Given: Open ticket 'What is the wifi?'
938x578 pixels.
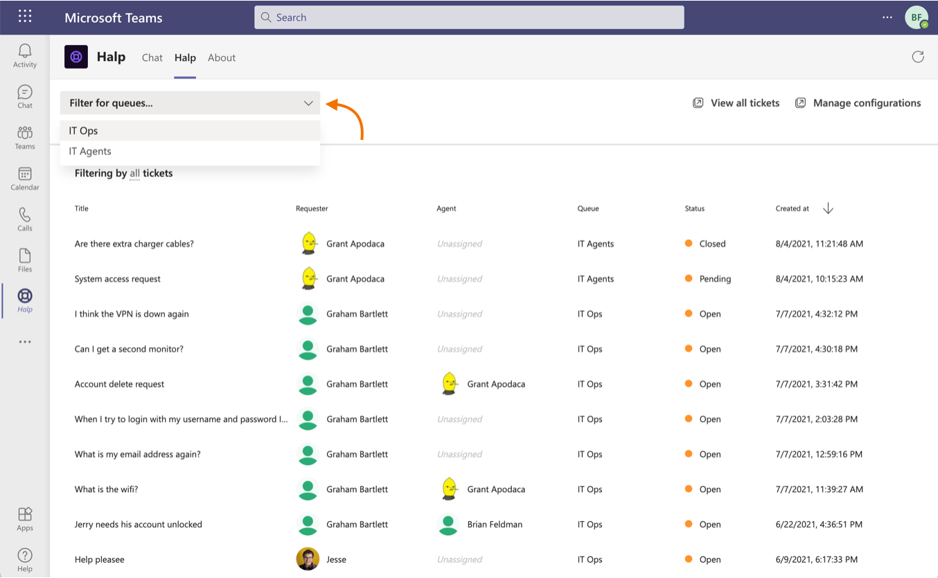Looking at the screenshot, I should [x=106, y=489].
